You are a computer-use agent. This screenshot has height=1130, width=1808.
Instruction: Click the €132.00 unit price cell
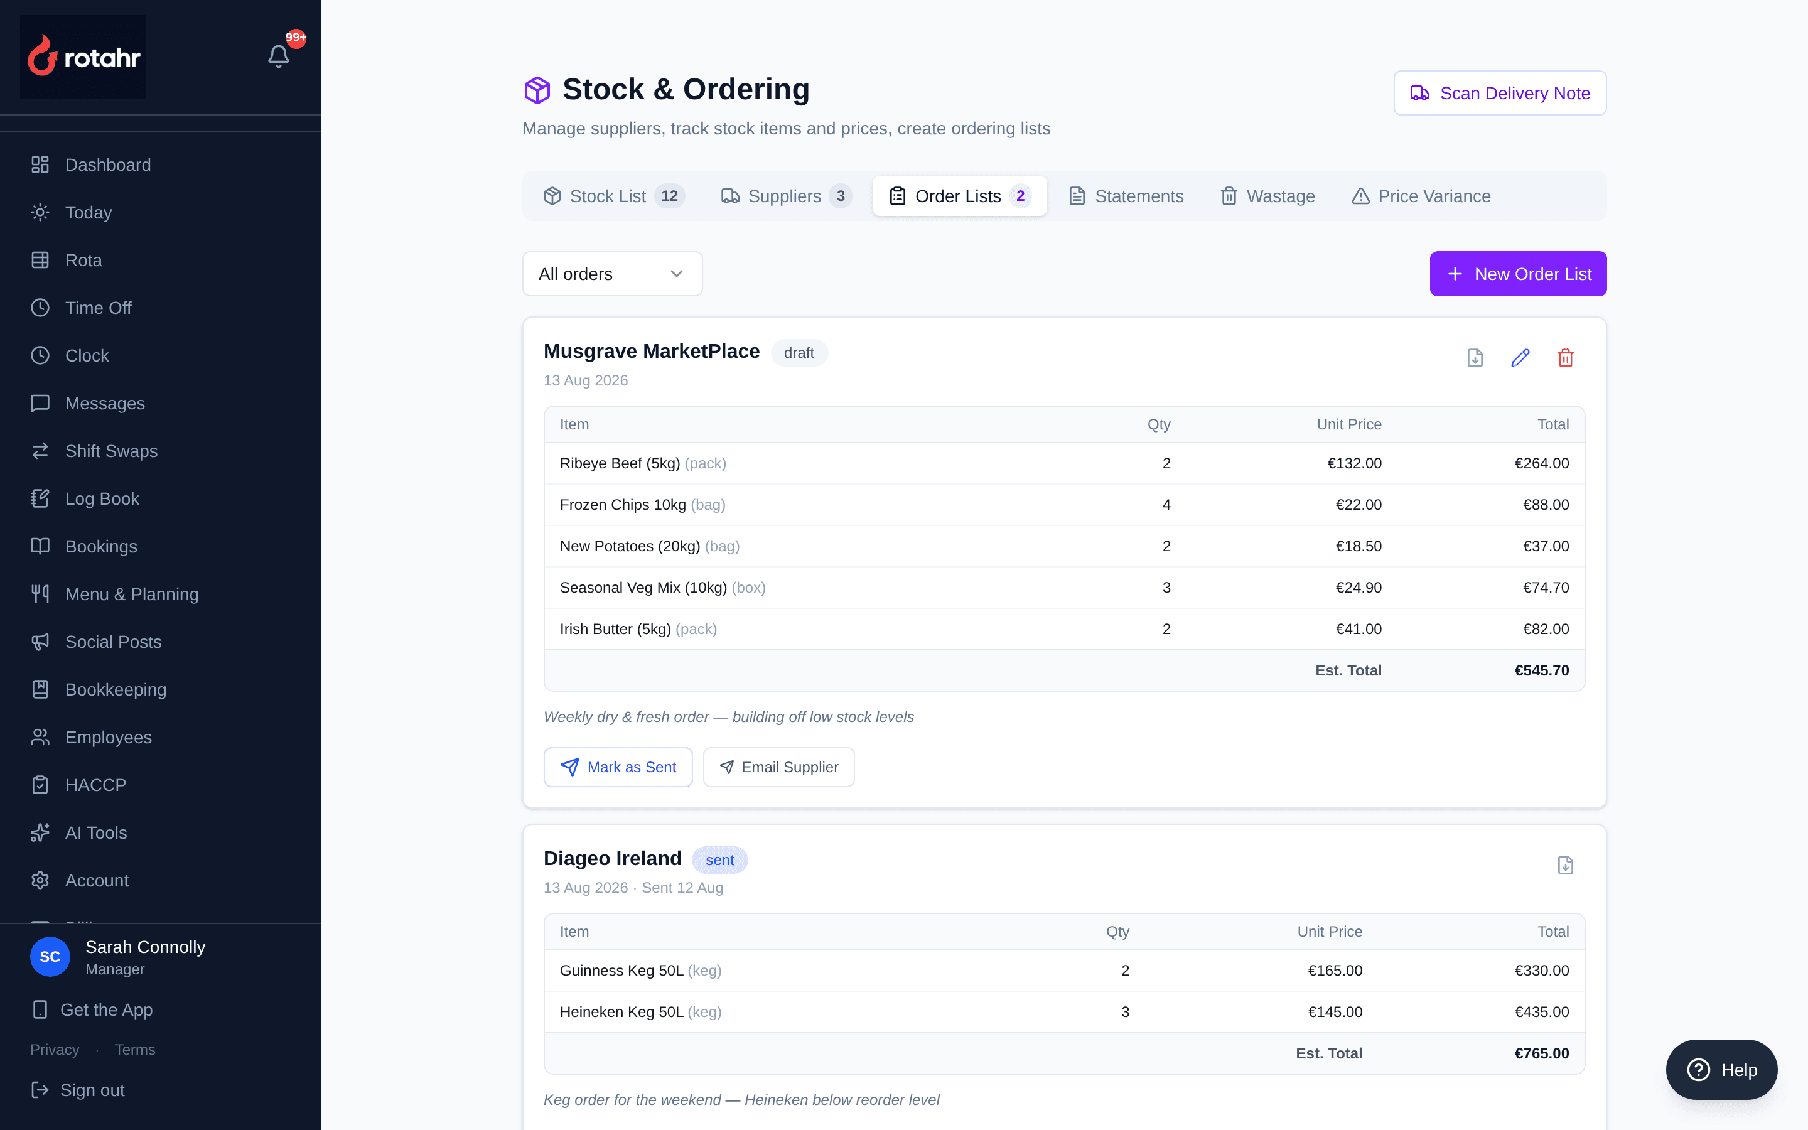(1353, 463)
